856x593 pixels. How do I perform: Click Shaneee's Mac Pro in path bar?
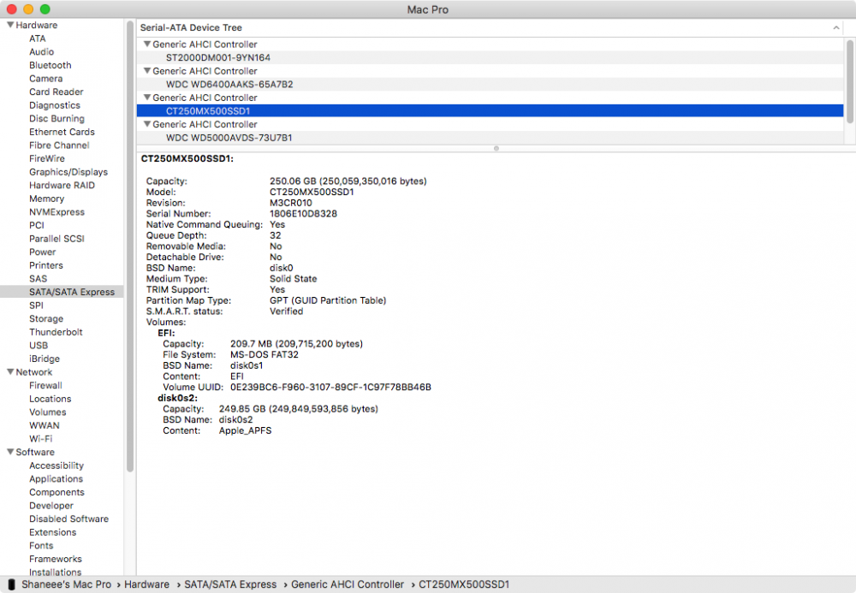pos(66,584)
